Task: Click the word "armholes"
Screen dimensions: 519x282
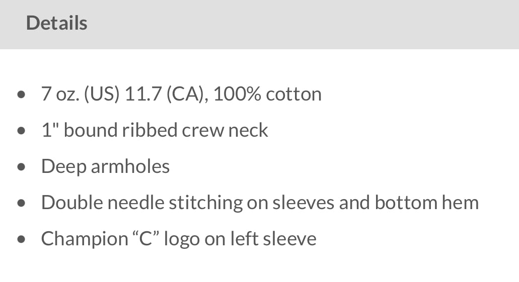Action: [x=130, y=166]
